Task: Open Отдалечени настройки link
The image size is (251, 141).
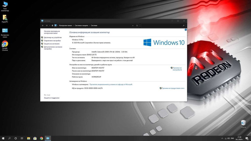Action: (52, 41)
